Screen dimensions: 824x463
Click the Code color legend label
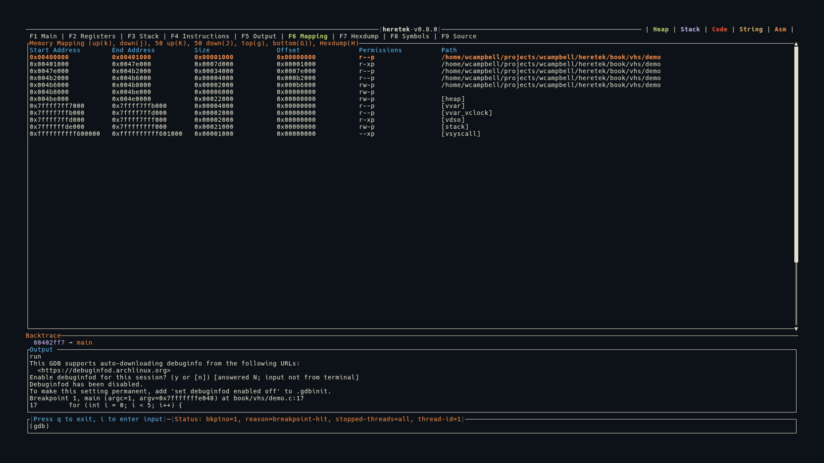coord(719,30)
